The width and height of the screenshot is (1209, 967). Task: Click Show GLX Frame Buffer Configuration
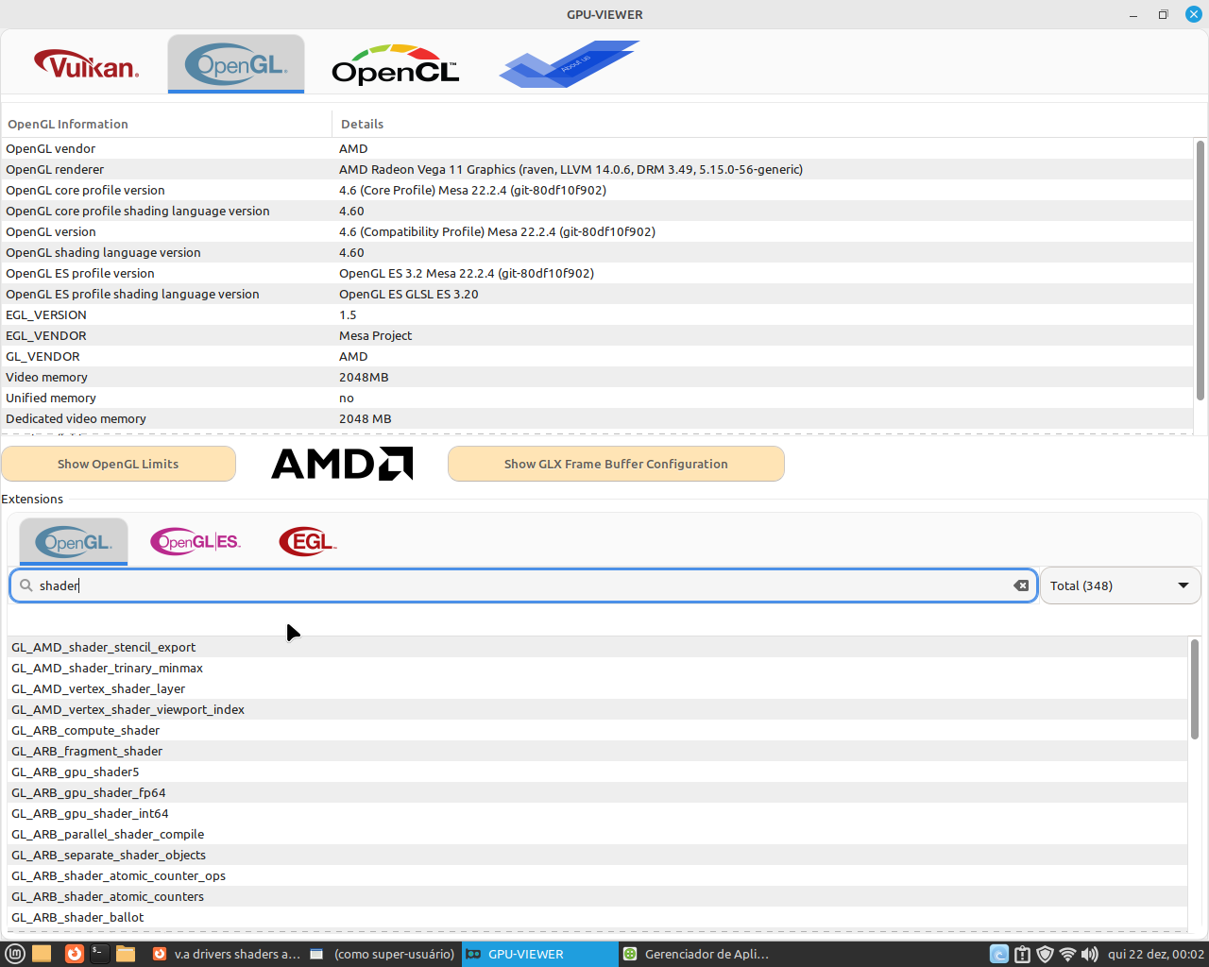[x=616, y=464]
